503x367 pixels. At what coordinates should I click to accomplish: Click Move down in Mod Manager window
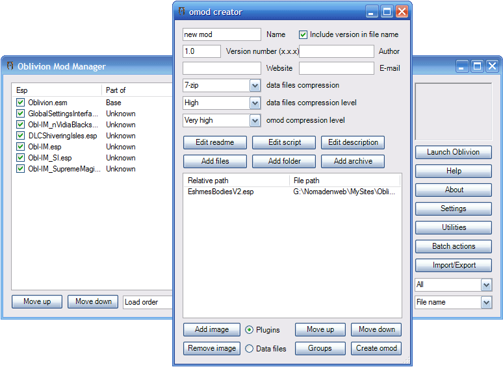tap(93, 301)
